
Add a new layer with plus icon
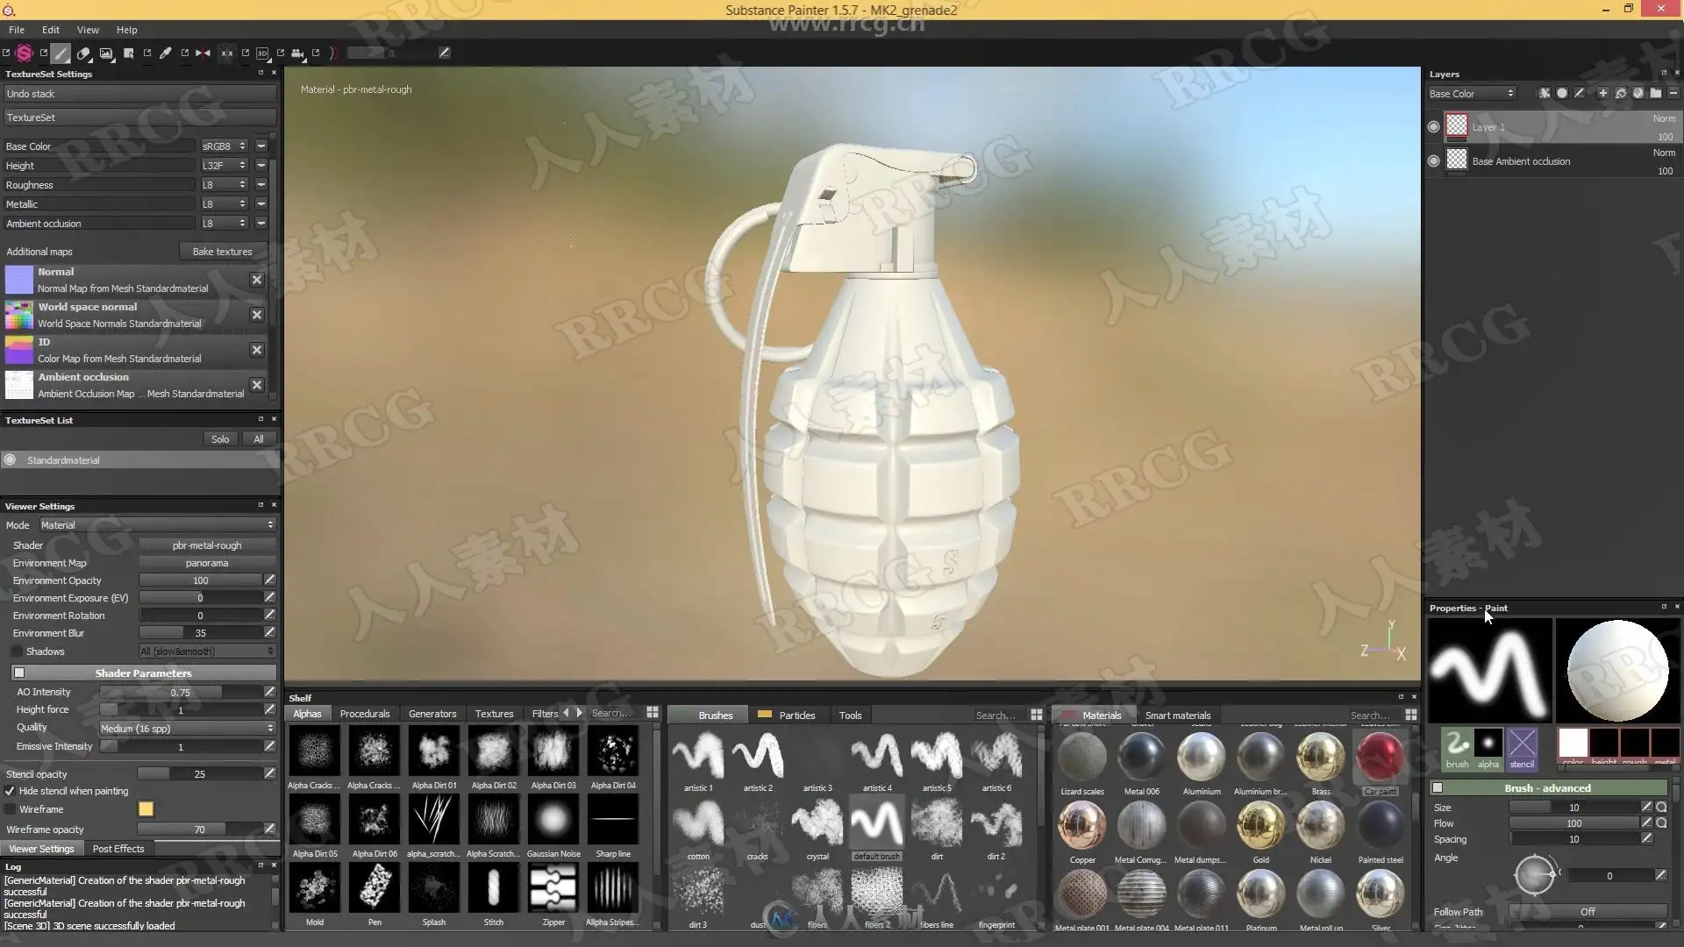pyautogui.click(x=1602, y=93)
